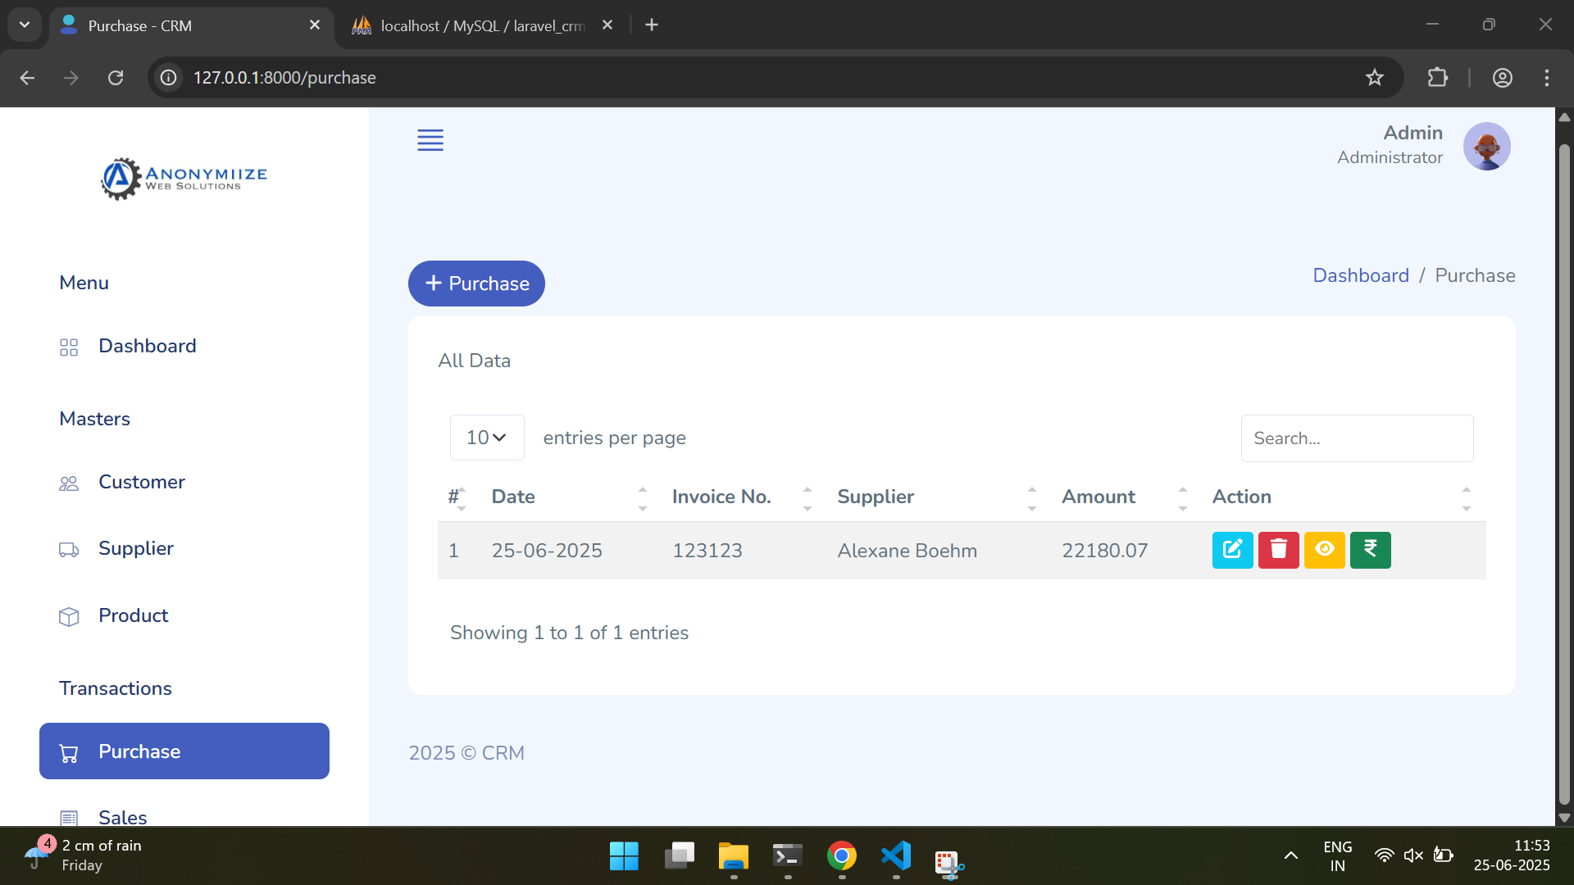Open the taskbar clock and date
Image resolution: width=1574 pixels, height=885 pixels.
pyautogui.click(x=1512, y=855)
